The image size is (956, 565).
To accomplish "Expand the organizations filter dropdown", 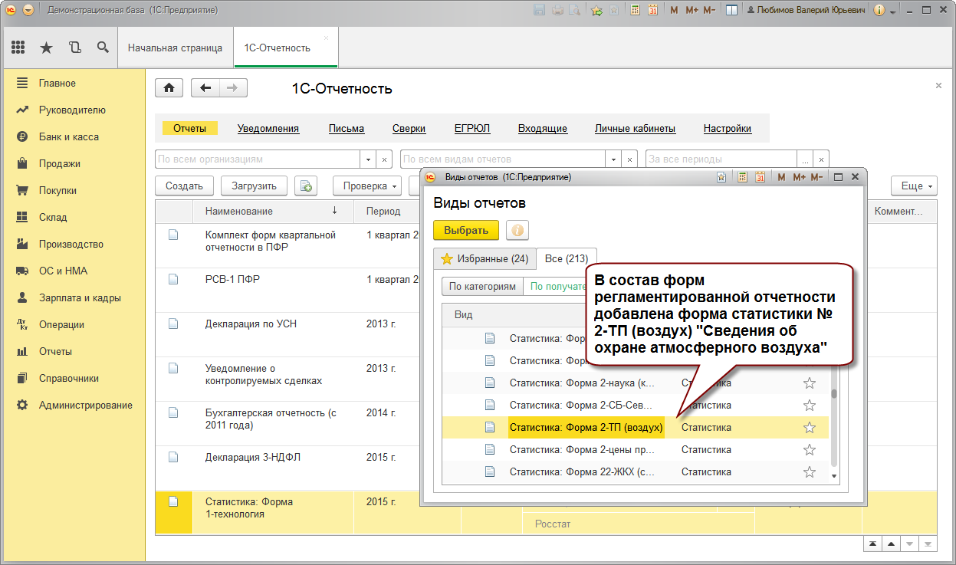I will [368, 159].
